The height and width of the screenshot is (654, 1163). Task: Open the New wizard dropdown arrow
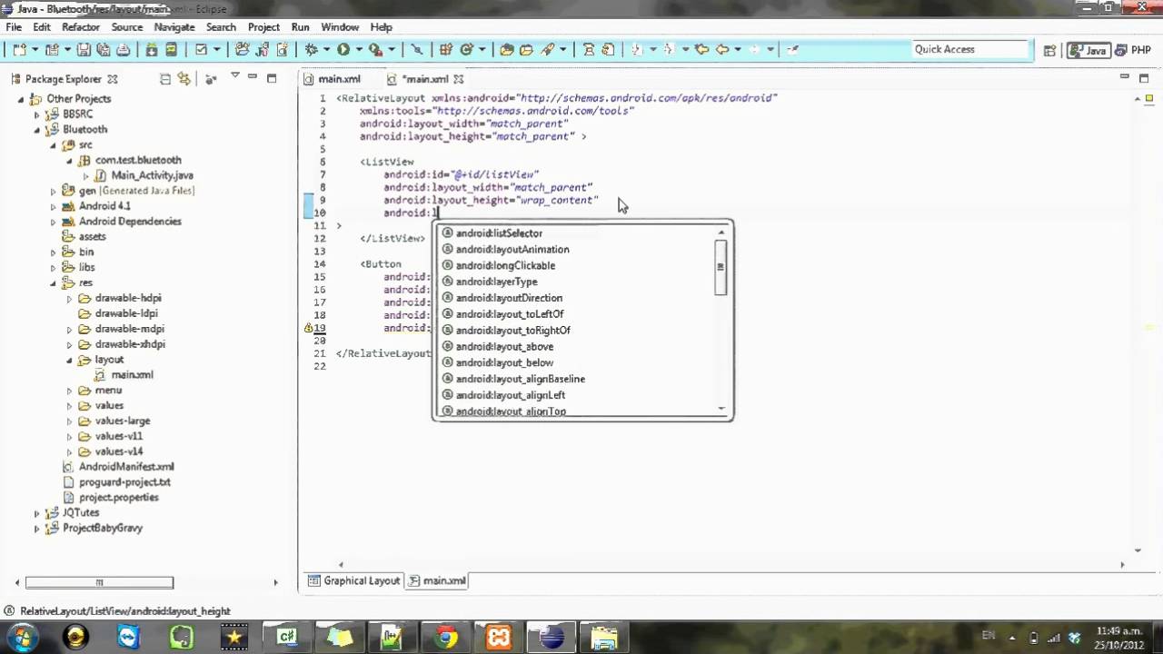(35, 50)
